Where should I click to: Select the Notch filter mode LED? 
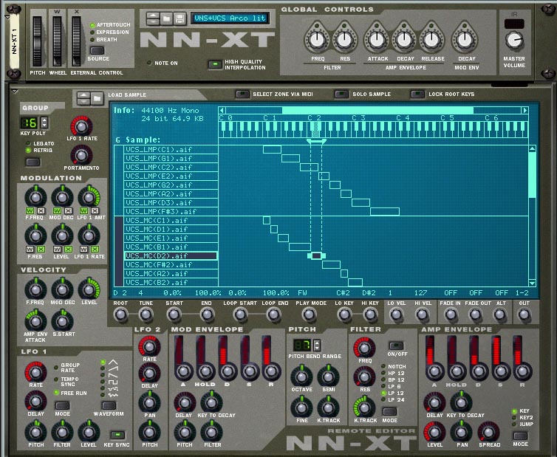[383, 366]
